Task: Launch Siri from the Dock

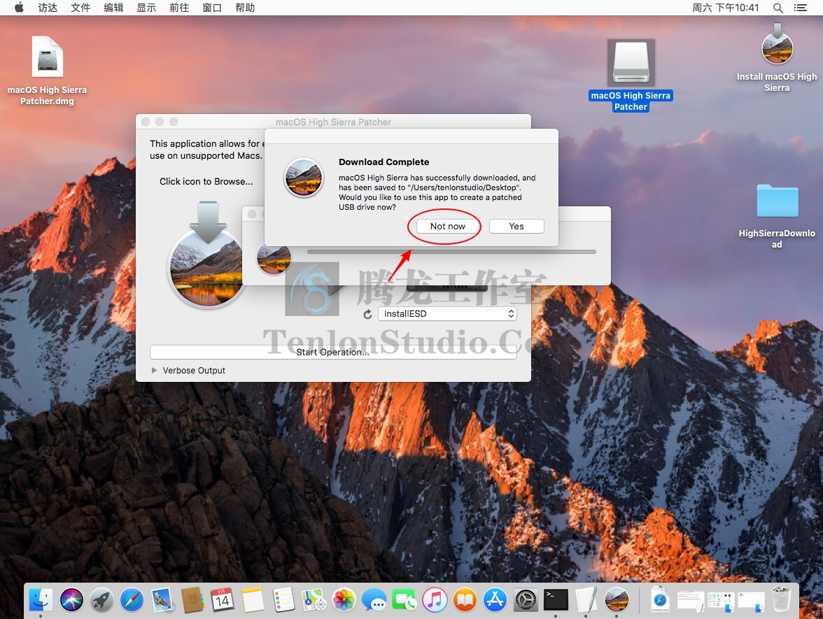Action: click(x=71, y=599)
